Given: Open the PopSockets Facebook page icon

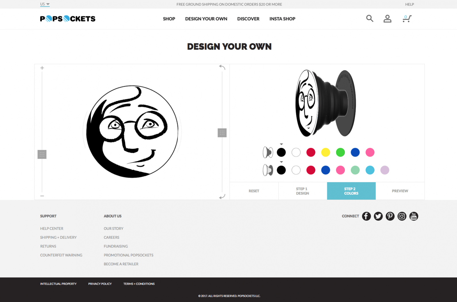Looking at the screenshot, I should pos(366,216).
